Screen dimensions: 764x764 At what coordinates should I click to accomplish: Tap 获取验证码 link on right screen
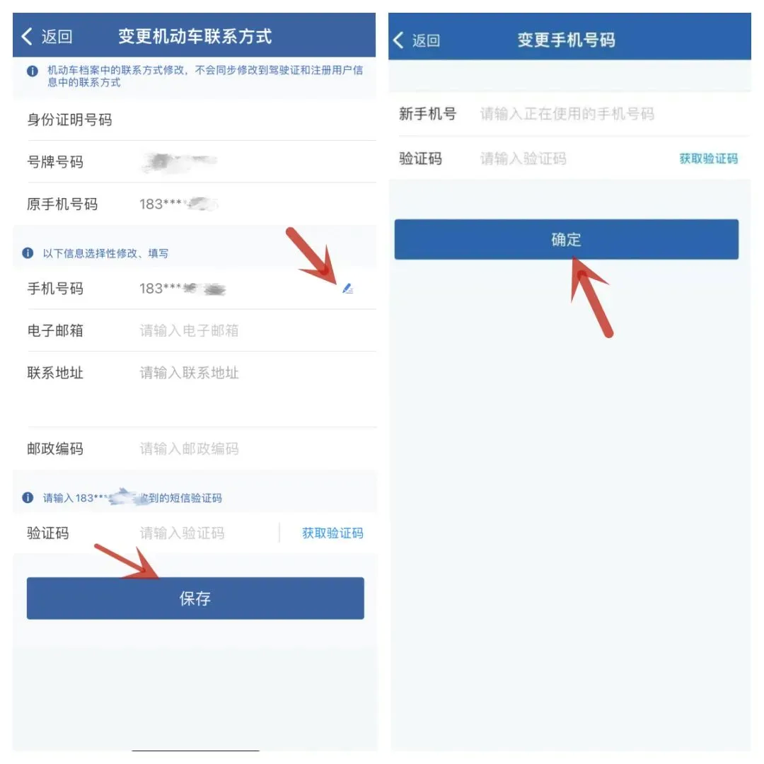[x=708, y=158]
